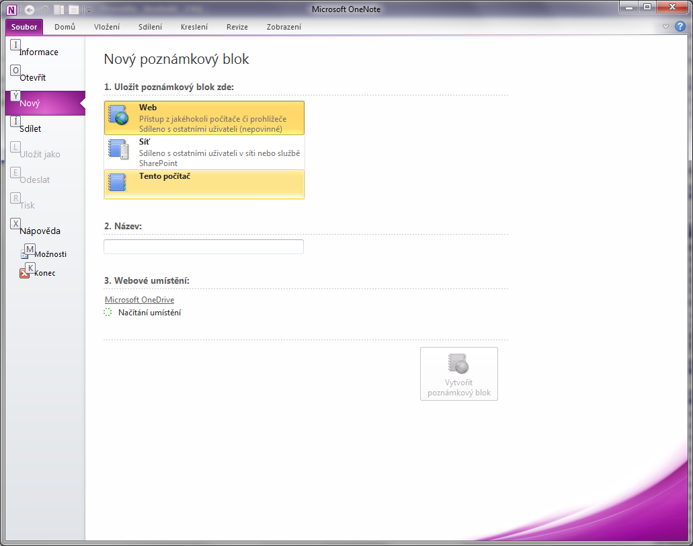This screenshot has width=693, height=546.
Task: Click the Konec label in sidebar
Action: 45,273
